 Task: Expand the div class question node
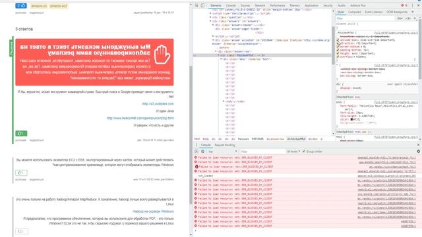[210, 17]
